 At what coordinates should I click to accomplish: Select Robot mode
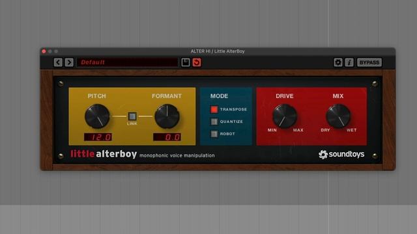click(214, 134)
